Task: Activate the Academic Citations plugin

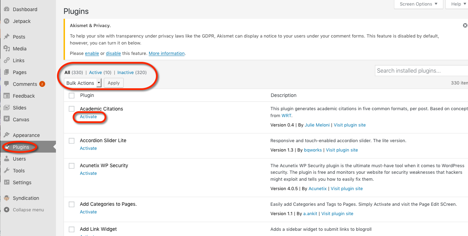Action: click(x=88, y=117)
